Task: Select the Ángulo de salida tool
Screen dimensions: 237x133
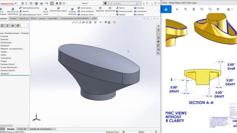Action: [124, 11]
